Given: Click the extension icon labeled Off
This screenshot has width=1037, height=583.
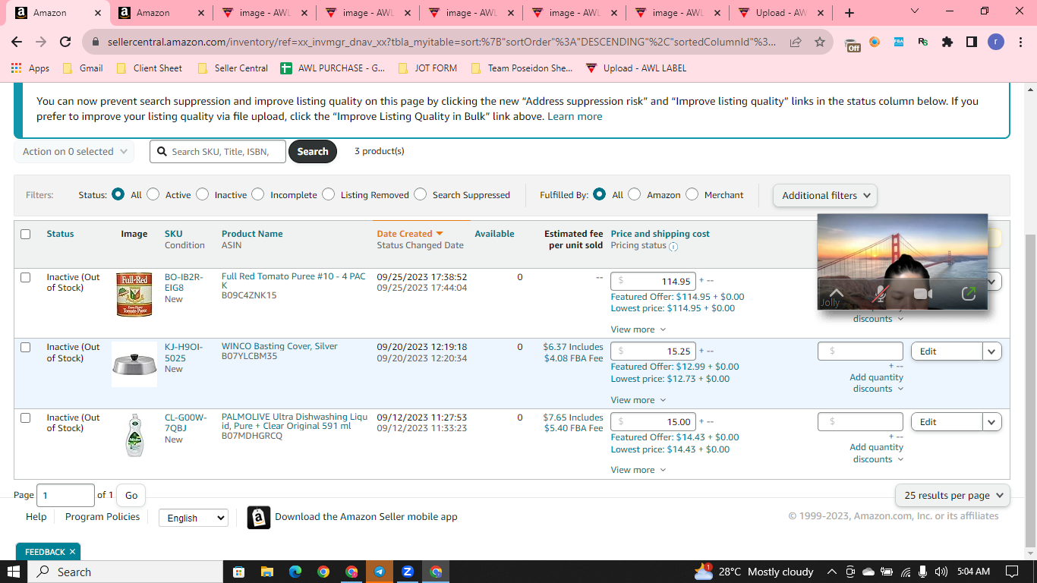Looking at the screenshot, I should pyautogui.click(x=853, y=44).
